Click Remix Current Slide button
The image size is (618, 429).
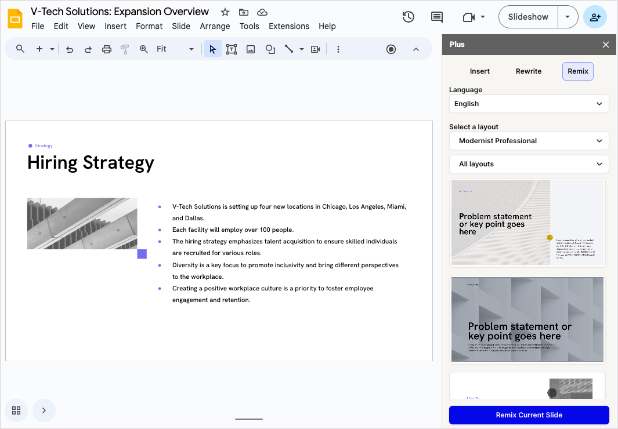[x=529, y=415]
